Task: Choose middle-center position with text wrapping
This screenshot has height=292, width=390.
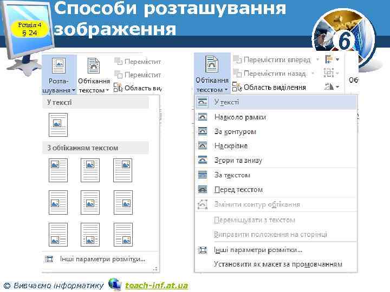Action: tap(90, 202)
